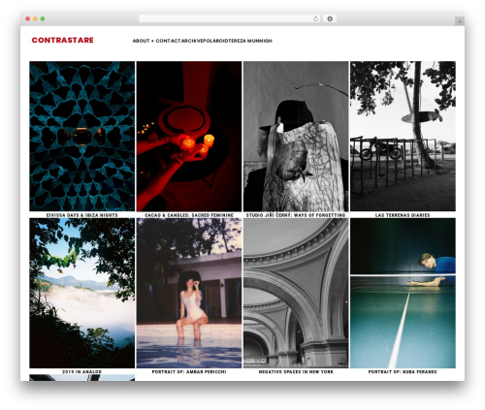The height and width of the screenshot is (410, 485).
Task: Open the black-and-white palm tree beach photo
Action: coord(403,137)
